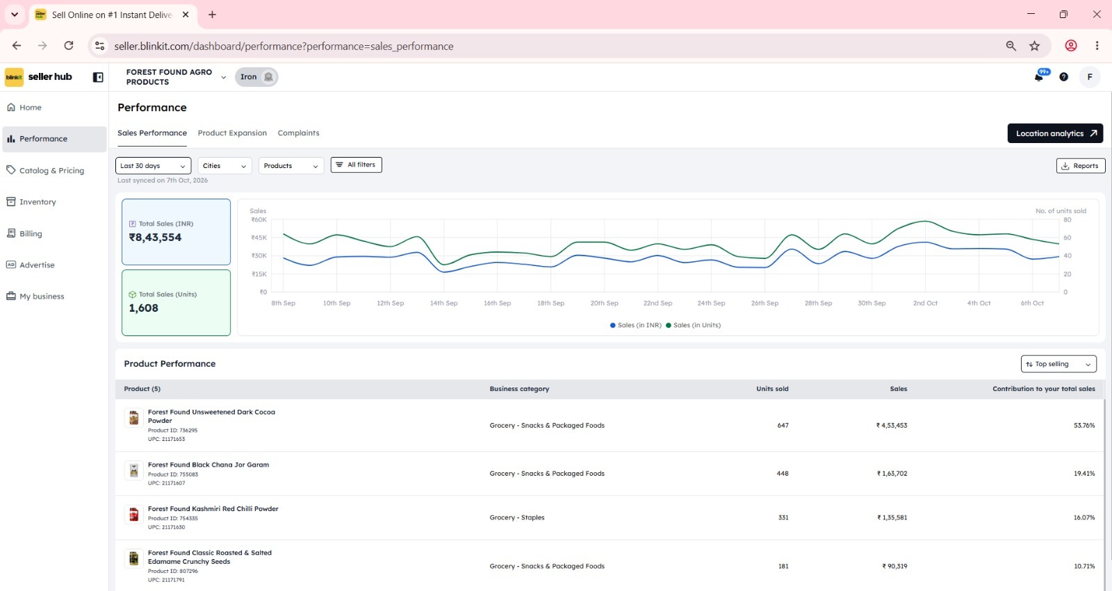Expand the Forest Found Agro Products store selector
Screen dimensions: 1112x591
point(176,77)
